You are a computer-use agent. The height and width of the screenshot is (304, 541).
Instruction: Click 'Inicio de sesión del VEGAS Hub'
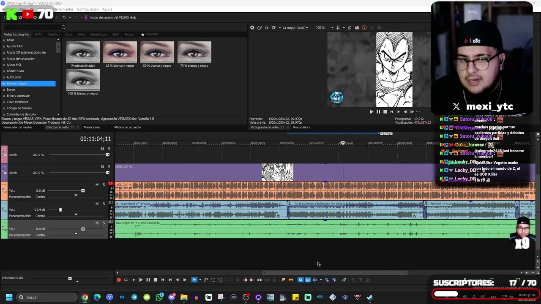pos(113,17)
